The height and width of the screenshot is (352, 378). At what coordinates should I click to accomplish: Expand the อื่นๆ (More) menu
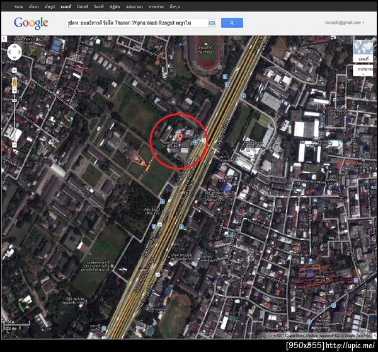(175, 7)
